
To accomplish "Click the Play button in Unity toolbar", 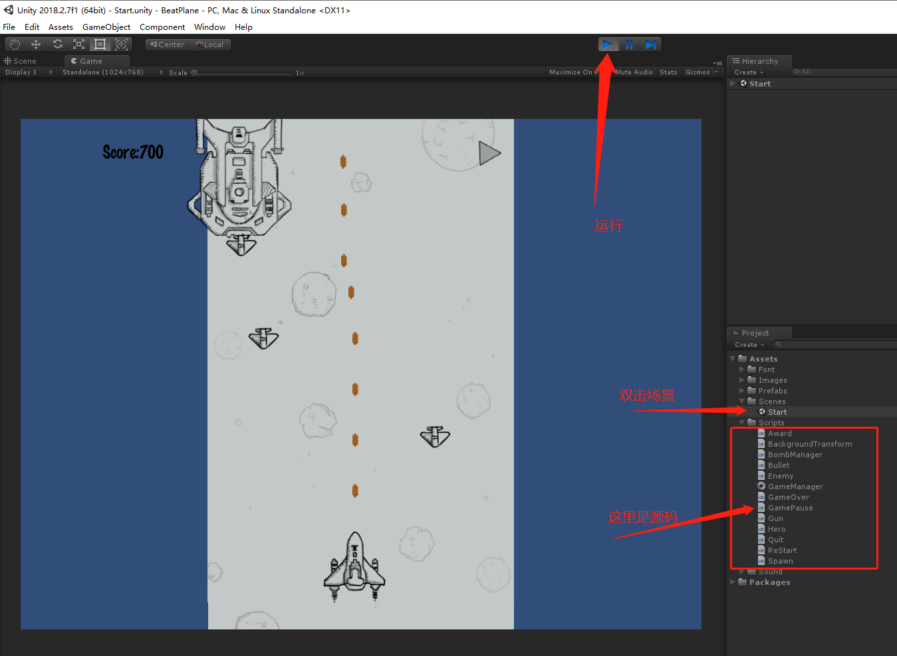I will coord(608,45).
